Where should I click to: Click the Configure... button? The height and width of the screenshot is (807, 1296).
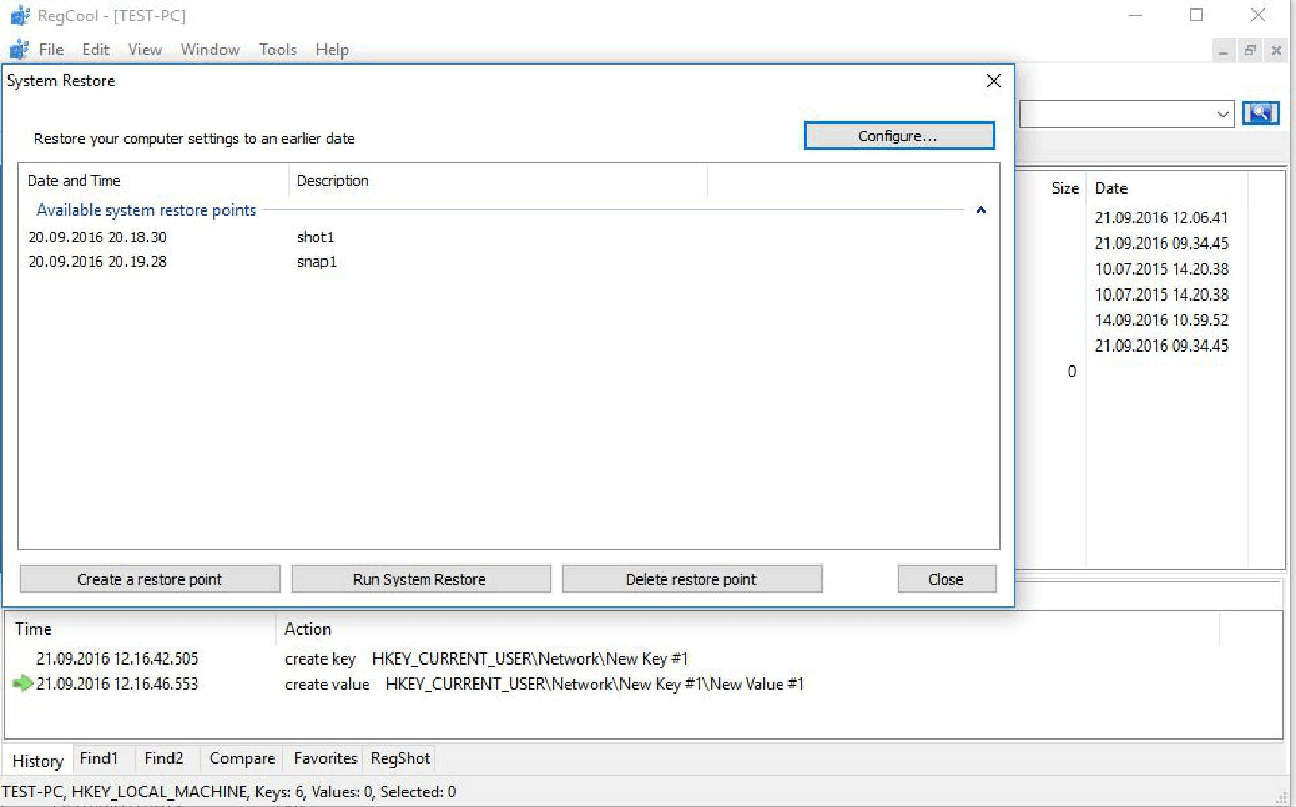pyautogui.click(x=898, y=136)
